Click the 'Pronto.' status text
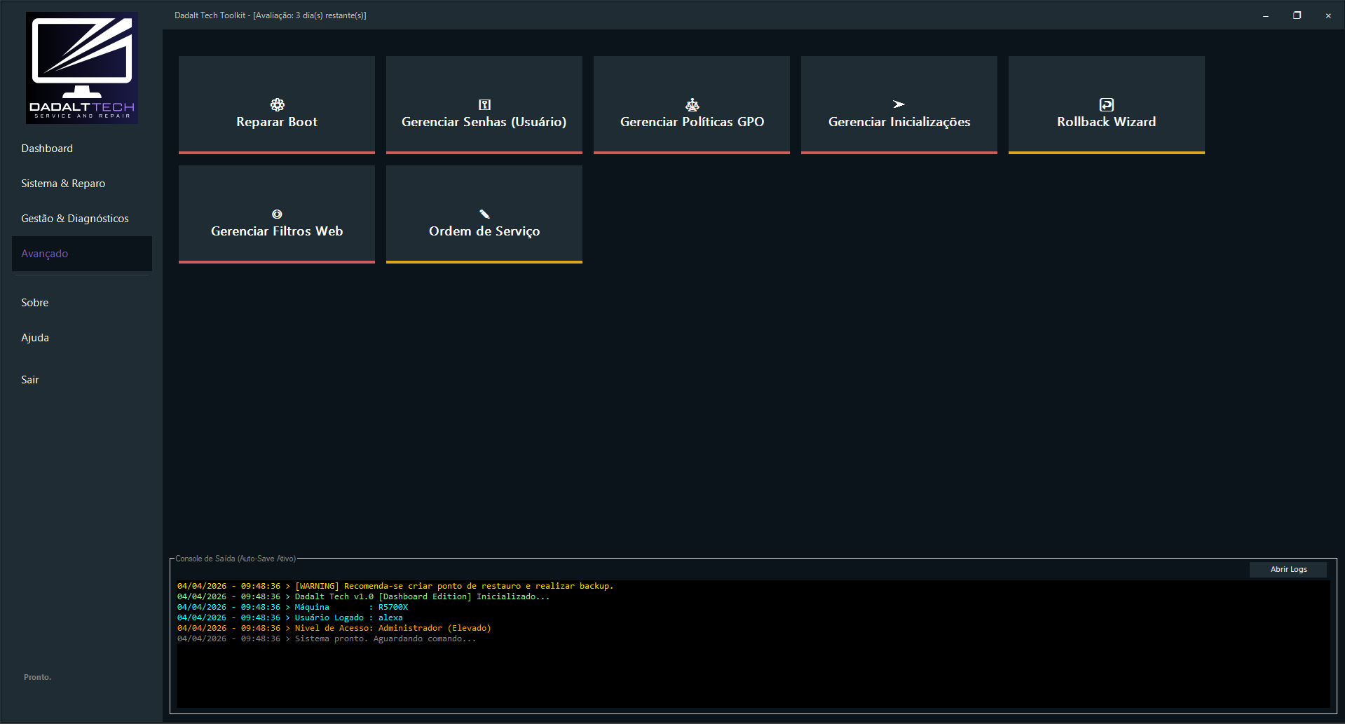This screenshot has width=1345, height=724. pyautogui.click(x=37, y=677)
